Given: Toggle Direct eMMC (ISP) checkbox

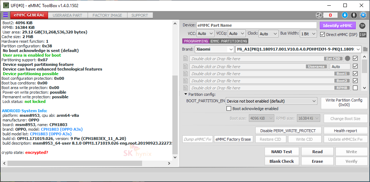Looking at the screenshot, I should click(x=322, y=35).
